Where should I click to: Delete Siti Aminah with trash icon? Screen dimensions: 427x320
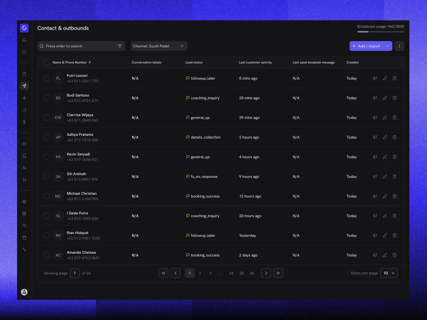(395, 177)
